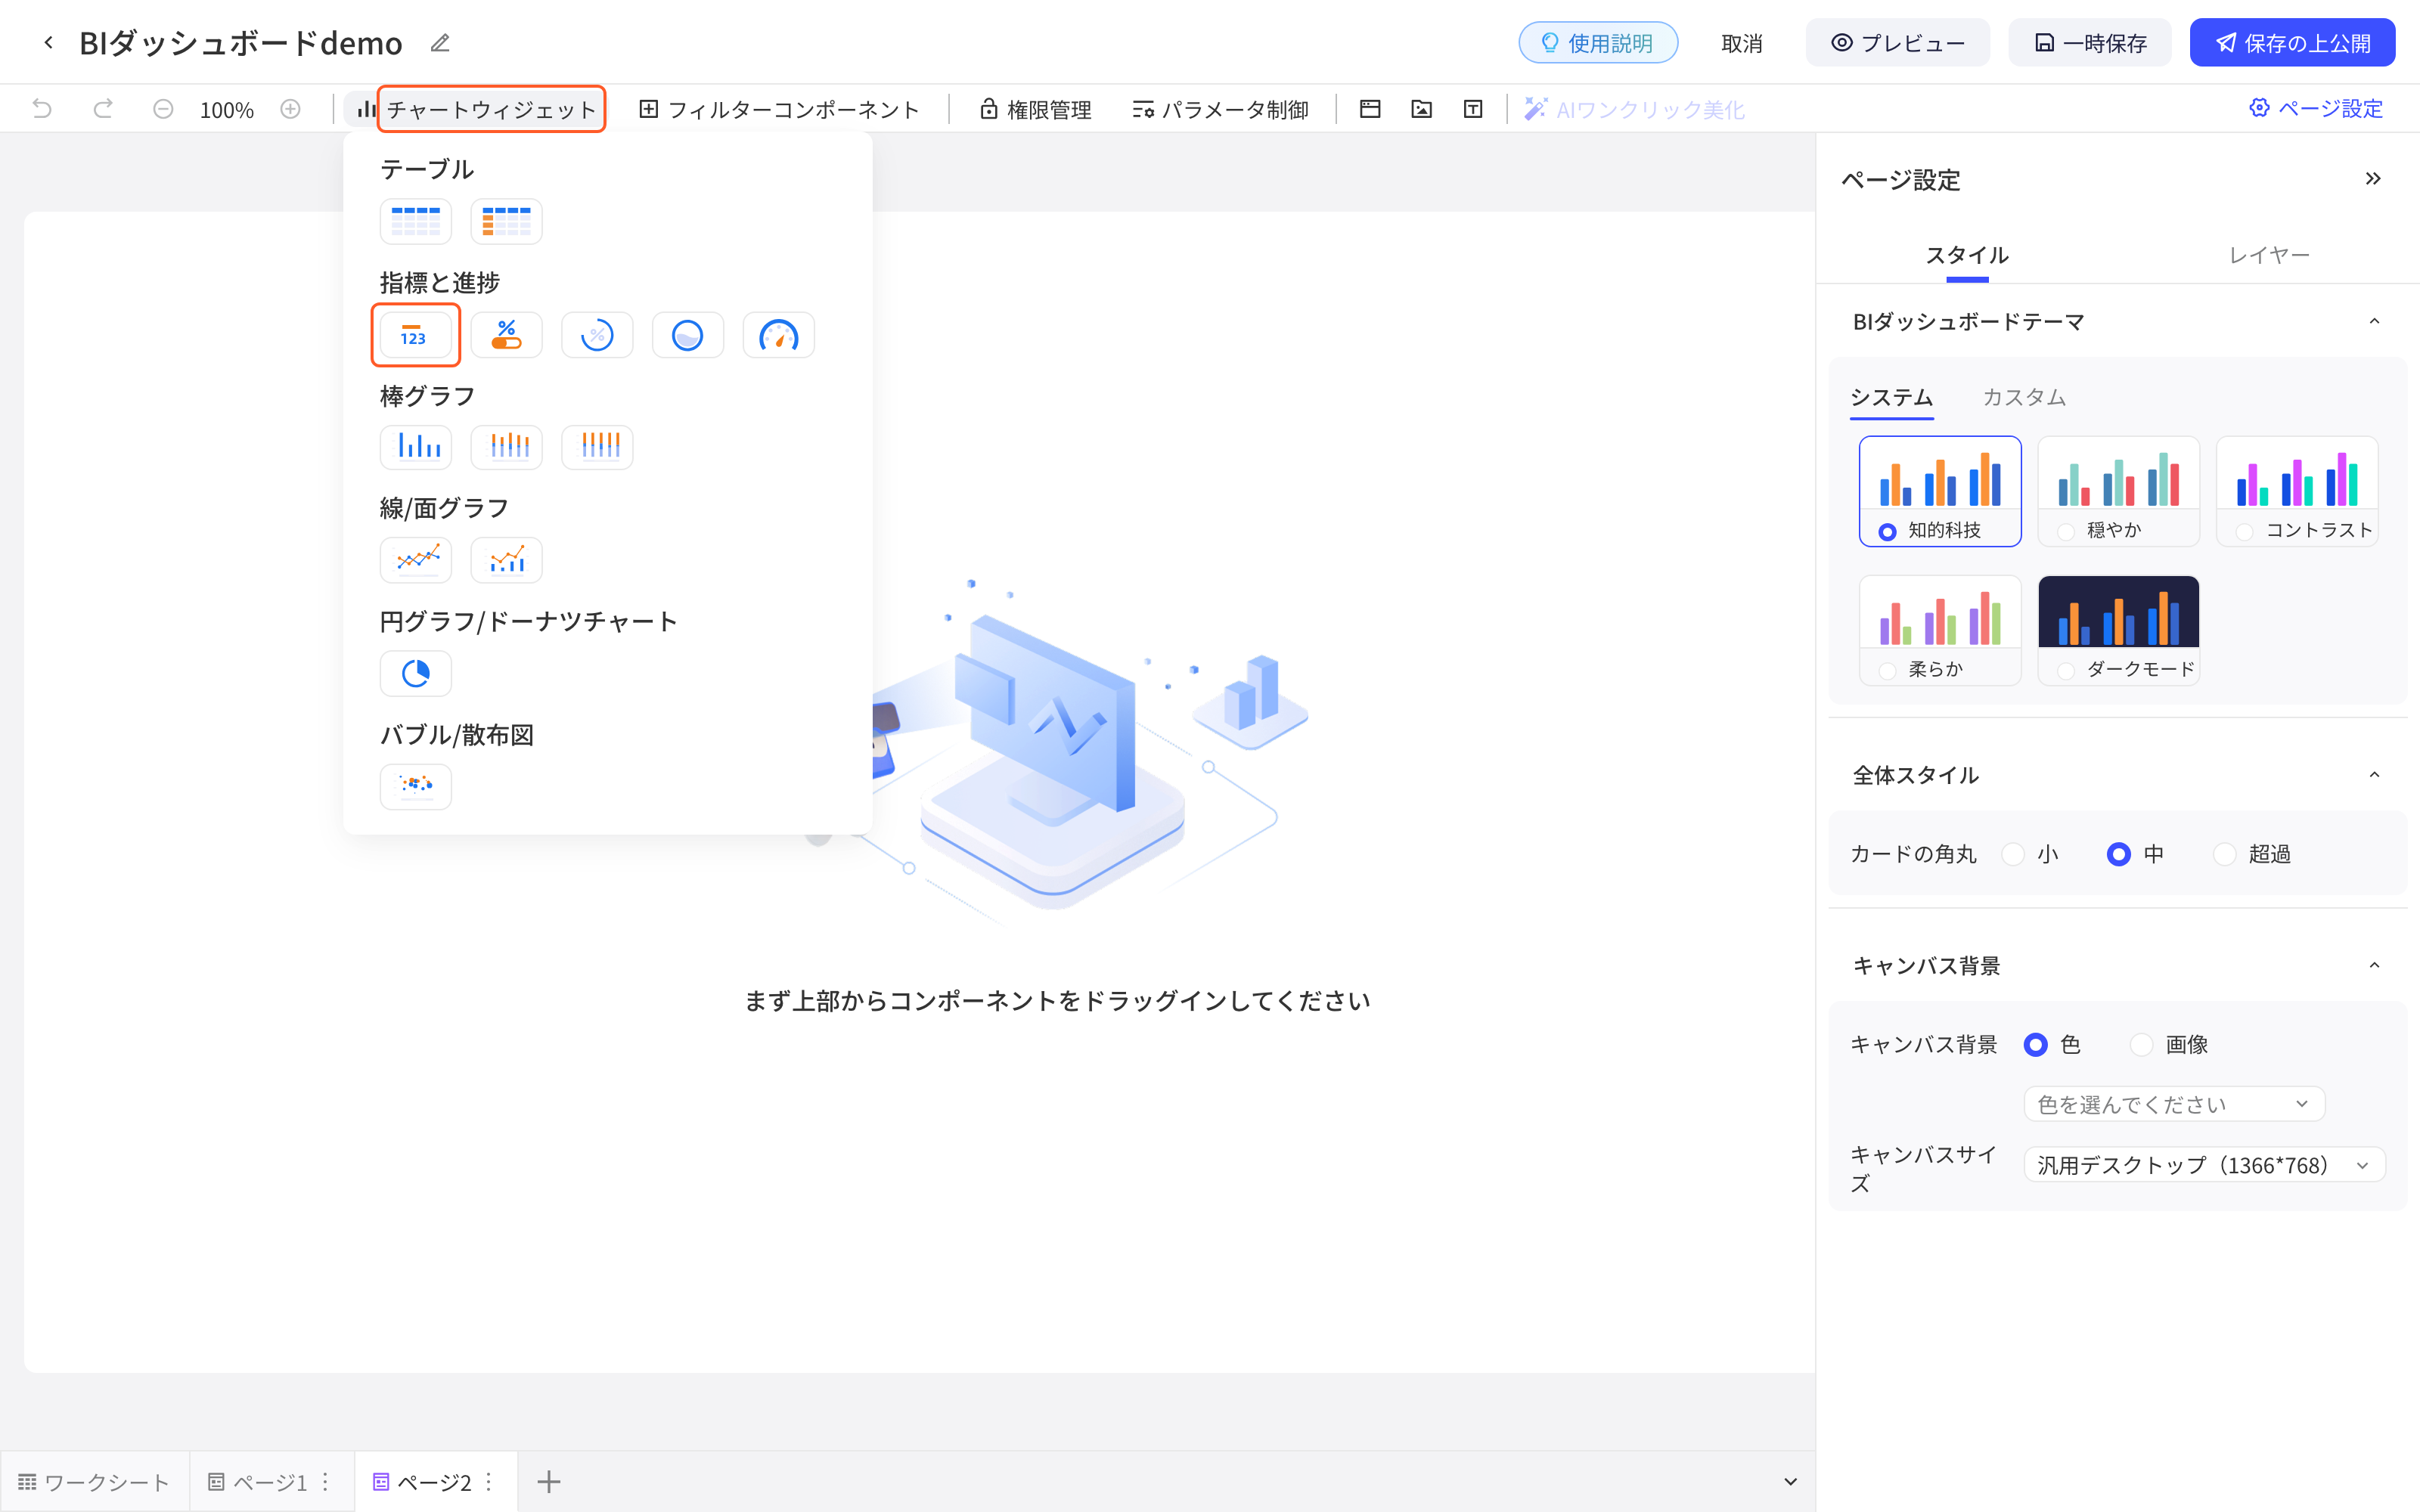Screen dimensions: 2420x1512
Task: Collapse the キャンバス背景 section header
Action: tap(2374, 965)
